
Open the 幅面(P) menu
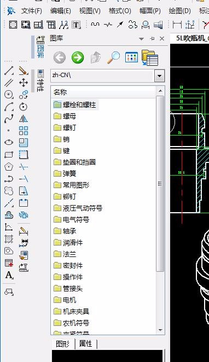[150, 11]
